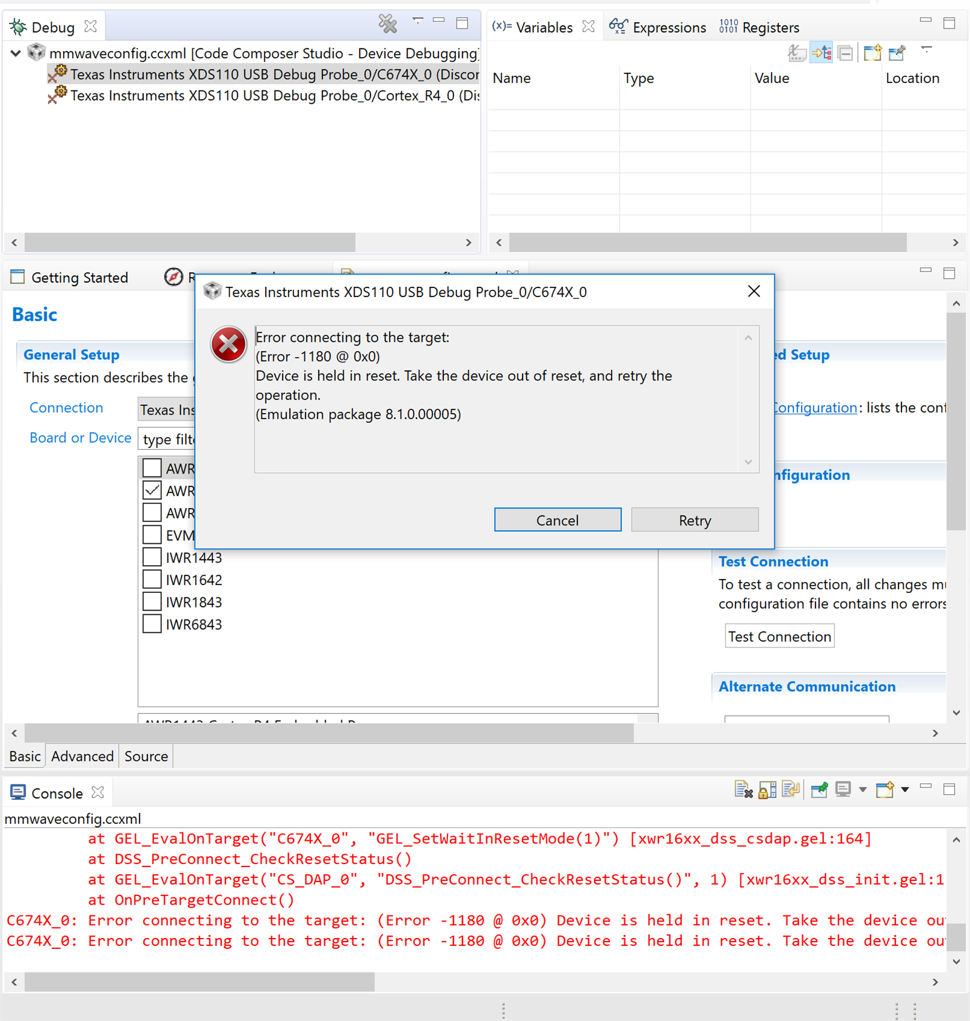Viewport: 970px width, 1021px height.
Task: Toggle Scroll Lock in Console
Action: click(767, 789)
